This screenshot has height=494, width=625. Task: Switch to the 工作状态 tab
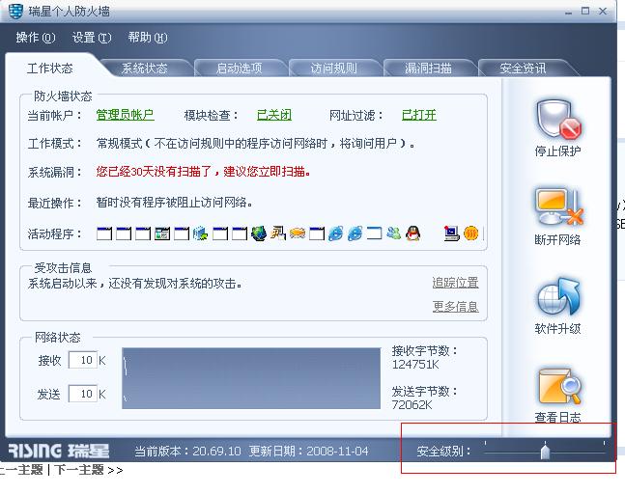50,69
